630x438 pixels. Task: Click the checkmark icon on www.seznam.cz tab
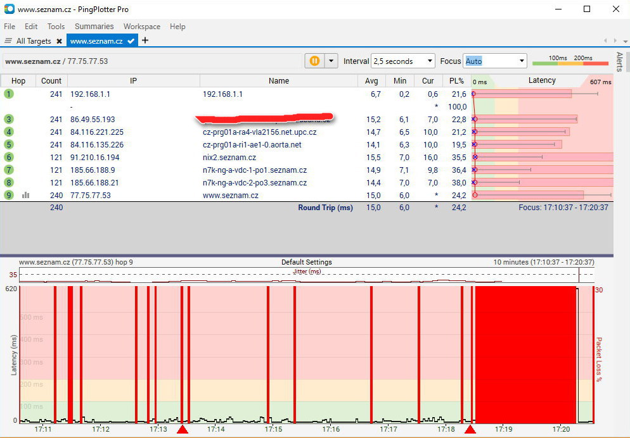coord(131,41)
